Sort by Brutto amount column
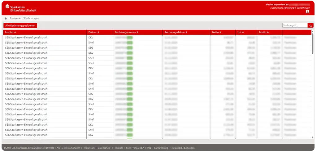 pos(263,32)
